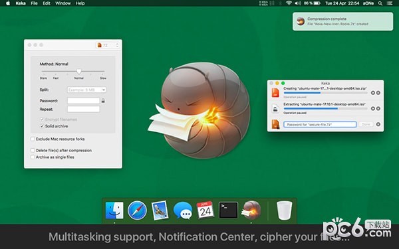Open the Help menu
The image size is (399, 249).
(x=80, y=3)
